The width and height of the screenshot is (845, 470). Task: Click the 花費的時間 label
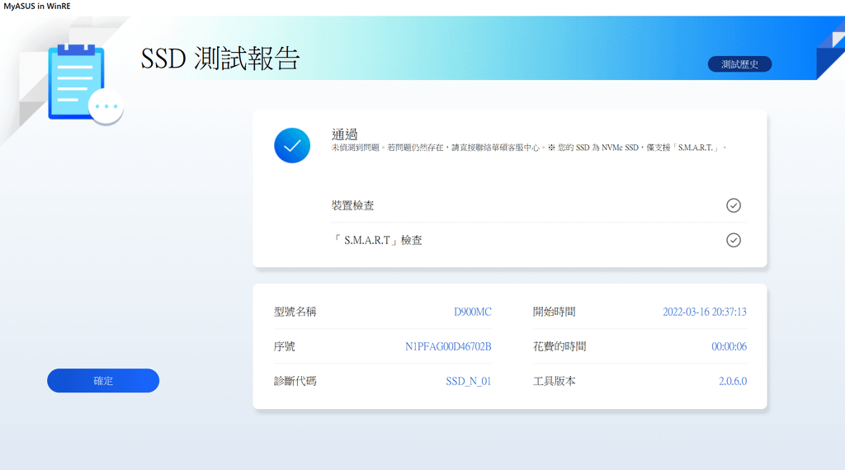coord(559,346)
